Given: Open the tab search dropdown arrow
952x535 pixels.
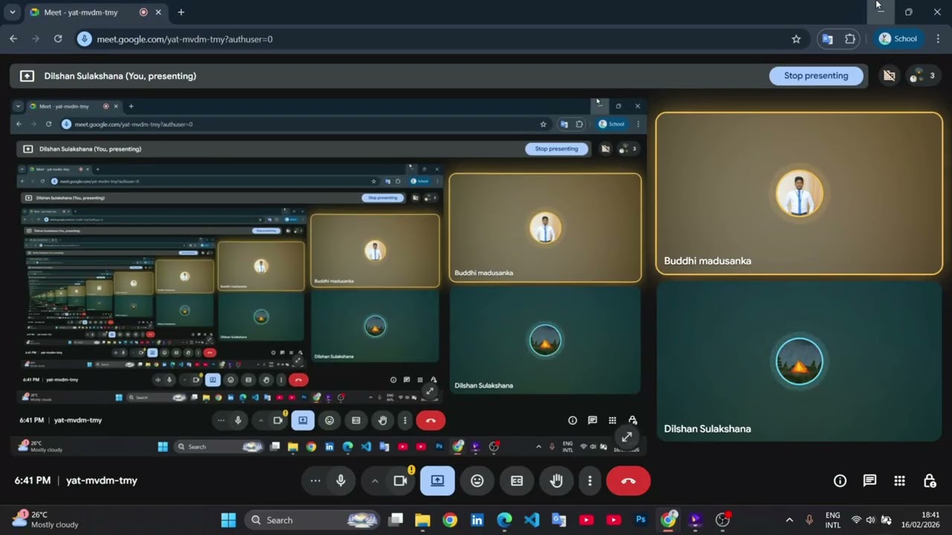Looking at the screenshot, I should pos(12,13).
